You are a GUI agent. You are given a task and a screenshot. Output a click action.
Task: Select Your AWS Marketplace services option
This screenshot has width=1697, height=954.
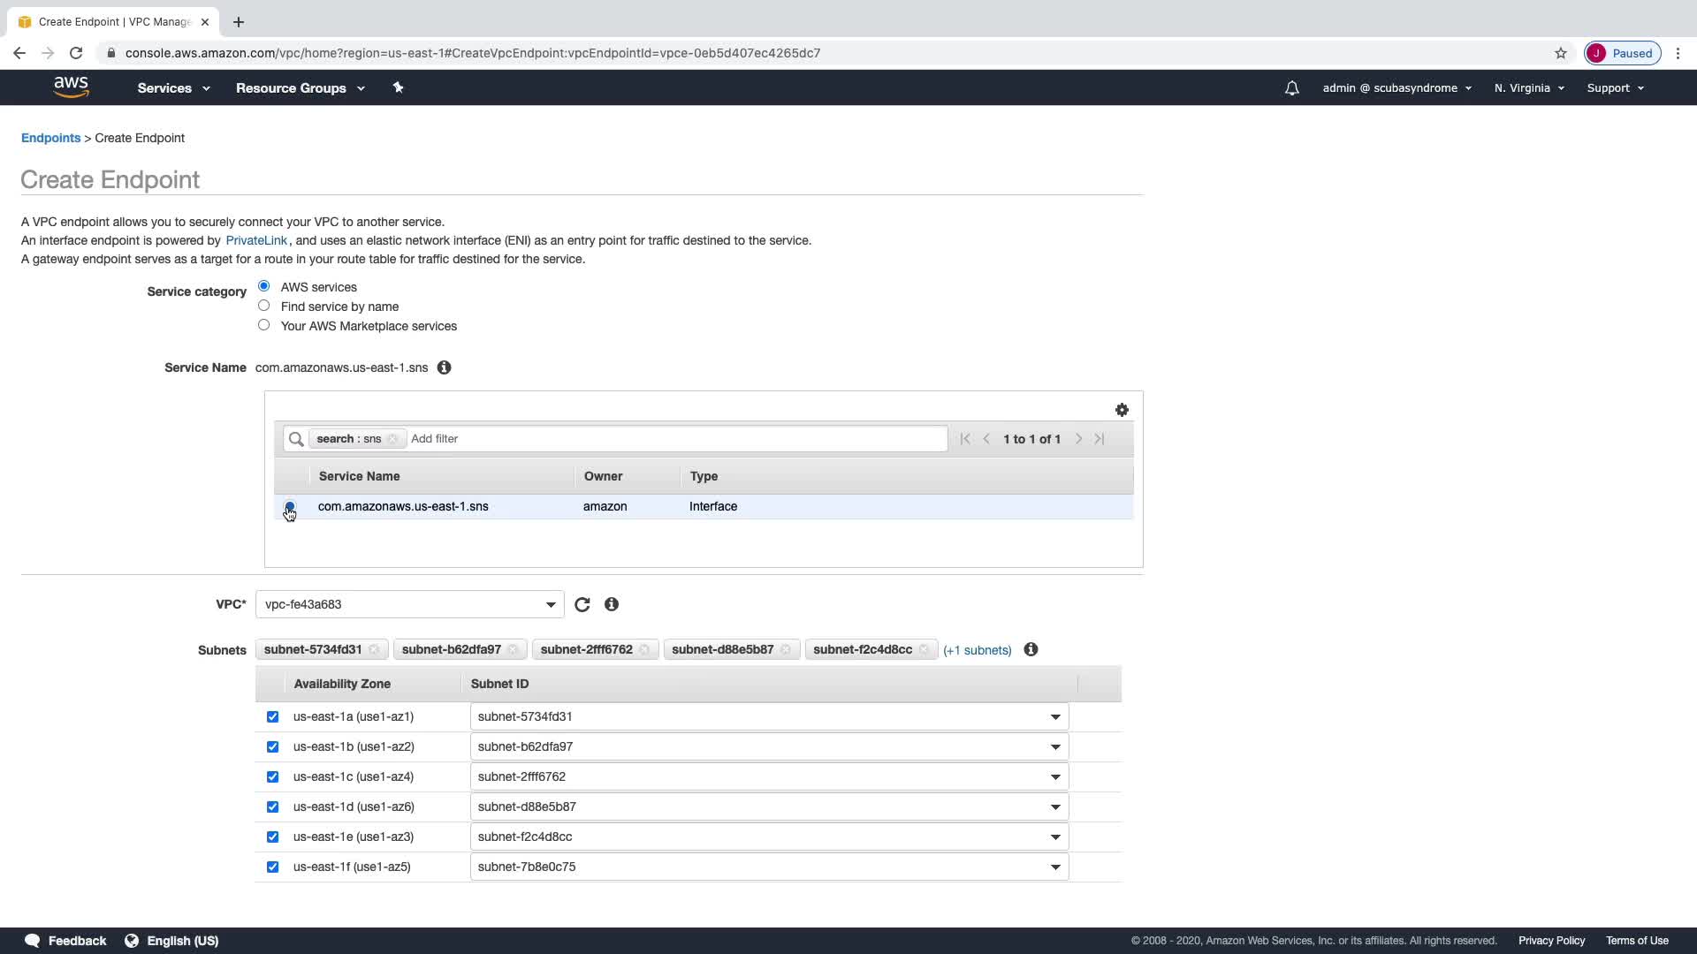[x=263, y=325]
